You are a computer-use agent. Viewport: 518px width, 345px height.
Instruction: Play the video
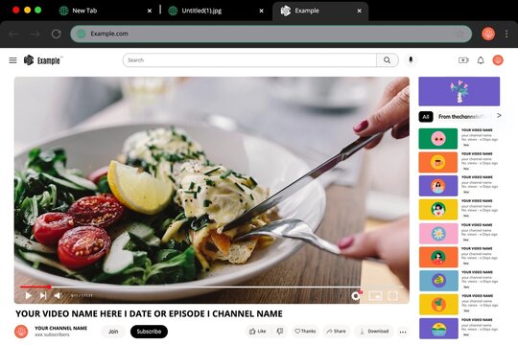[29, 295]
